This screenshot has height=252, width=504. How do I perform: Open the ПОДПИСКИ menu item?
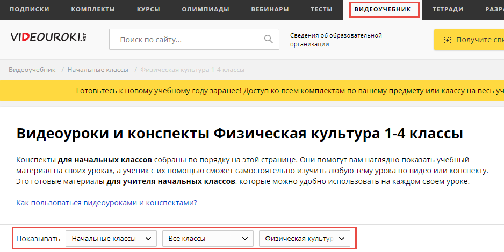pyautogui.click(x=30, y=9)
